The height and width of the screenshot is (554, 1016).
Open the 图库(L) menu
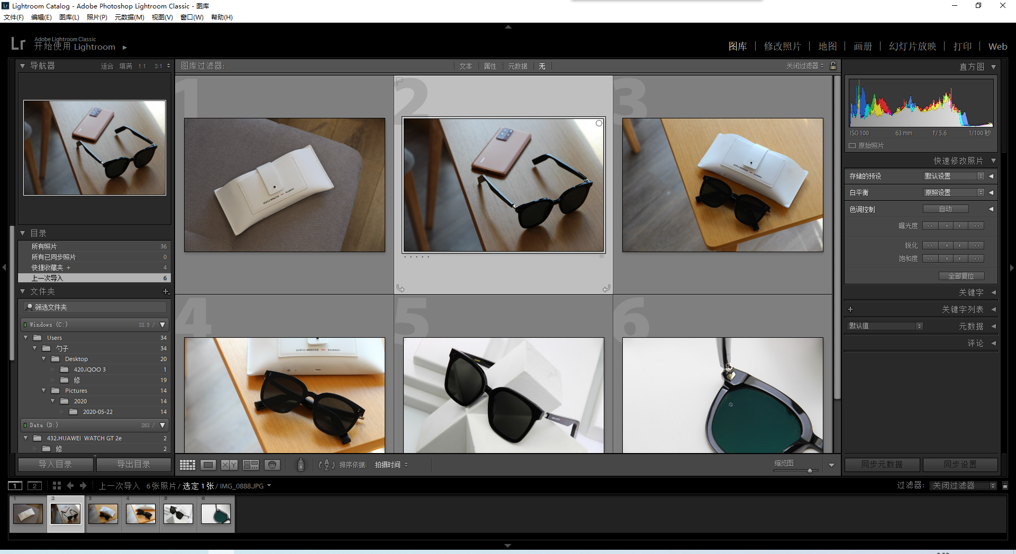(69, 17)
